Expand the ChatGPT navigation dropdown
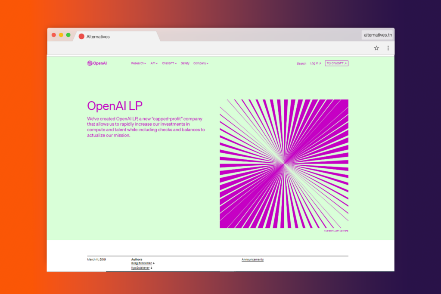The height and width of the screenshot is (294, 441). click(169, 63)
